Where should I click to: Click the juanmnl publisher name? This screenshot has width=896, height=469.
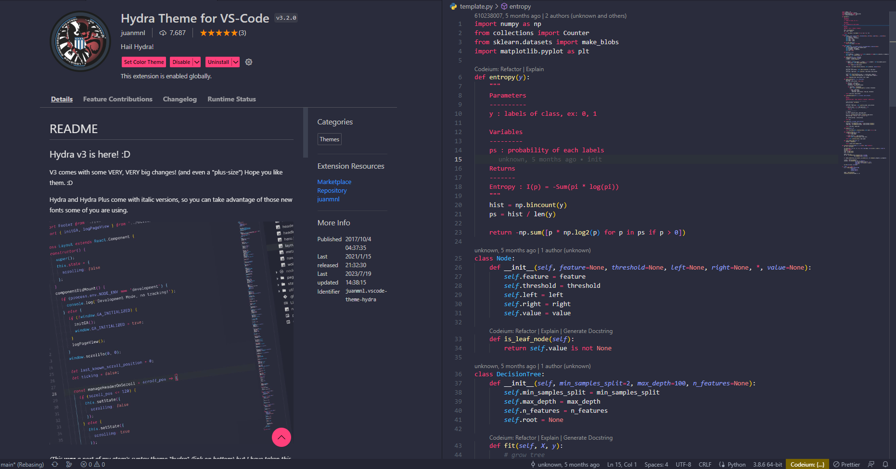[x=133, y=33]
